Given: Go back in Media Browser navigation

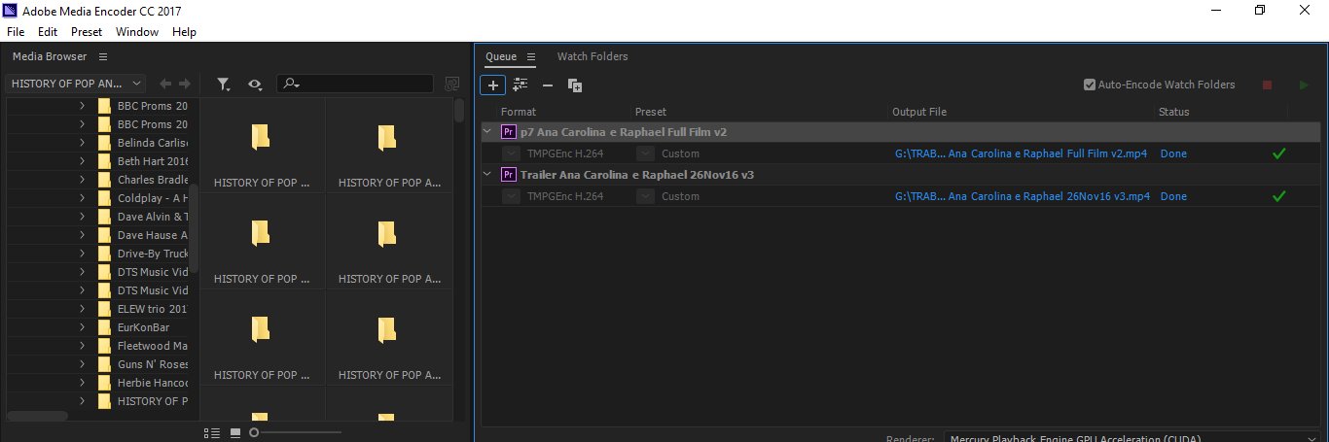Looking at the screenshot, I should pyautogui.click(x=165, y=85).
